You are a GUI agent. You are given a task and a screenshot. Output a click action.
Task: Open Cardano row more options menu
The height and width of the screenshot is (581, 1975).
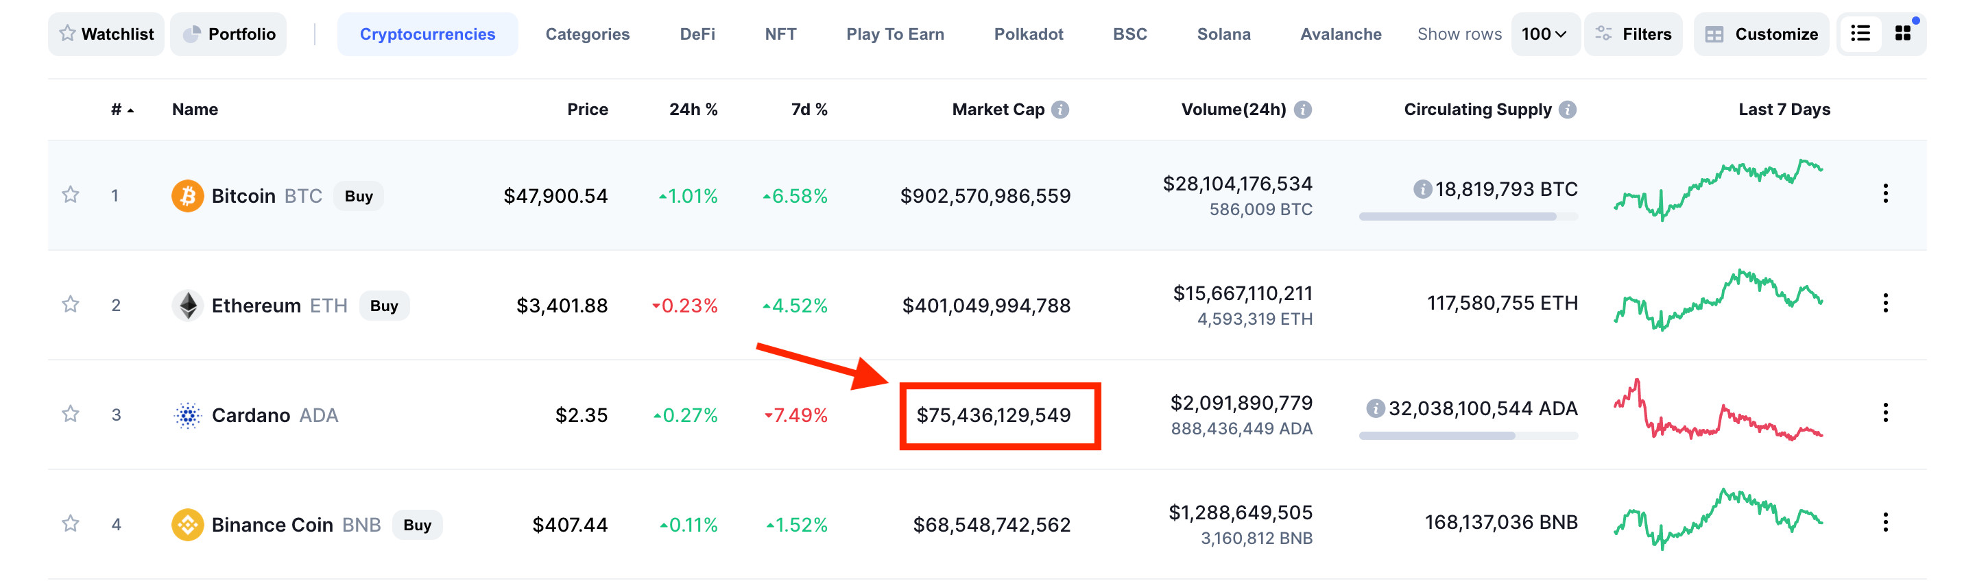click(1885, 412)
